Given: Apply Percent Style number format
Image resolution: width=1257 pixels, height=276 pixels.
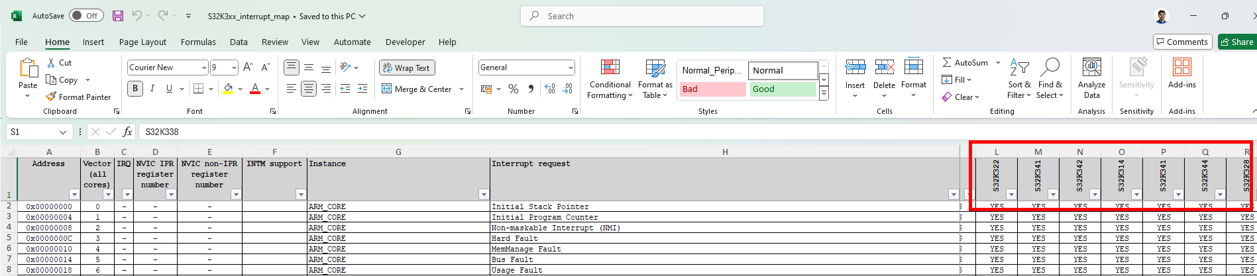Looking at the screenshot, I should click(514, 89).
